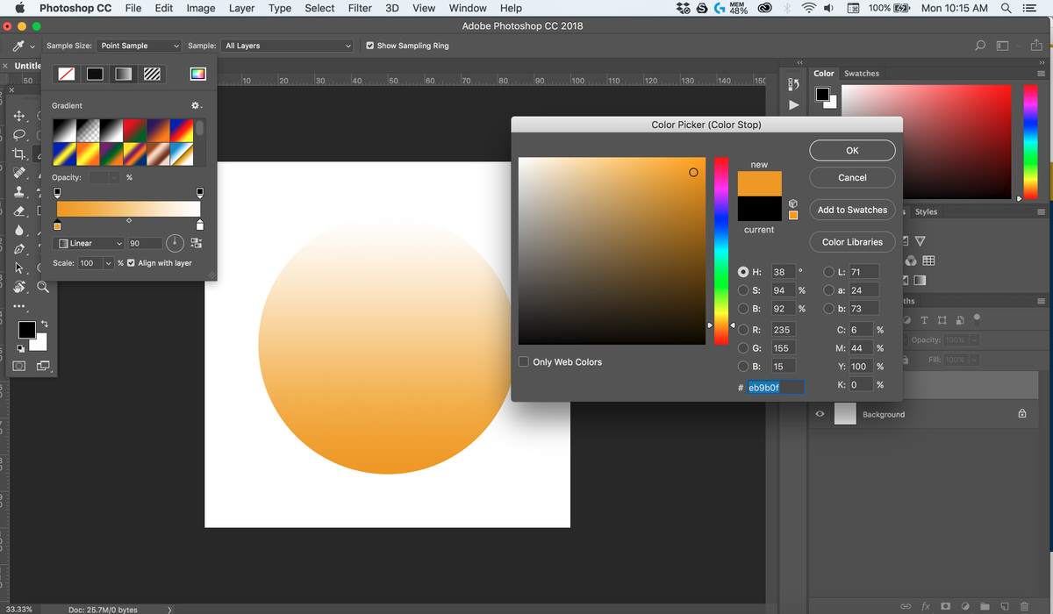Viewport: 1053px width, 614px height.
Task: Choose the Gradient fill type icon
Action: (124, 75)
